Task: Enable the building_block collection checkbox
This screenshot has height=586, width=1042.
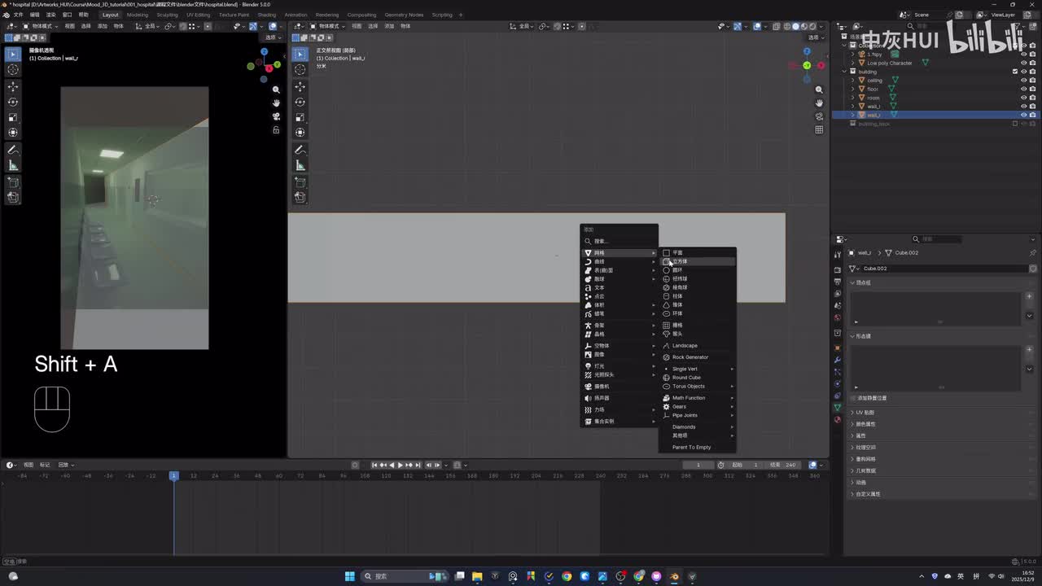Action: click(x=1014, y=124)
